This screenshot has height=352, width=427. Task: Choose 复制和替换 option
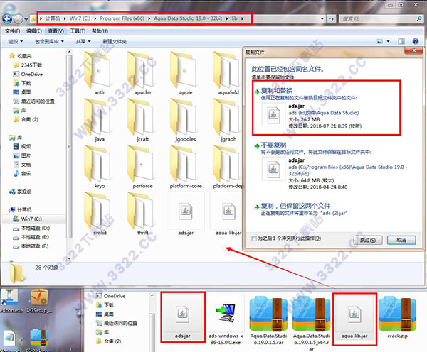pyautogui.click(x=326, y=108)
